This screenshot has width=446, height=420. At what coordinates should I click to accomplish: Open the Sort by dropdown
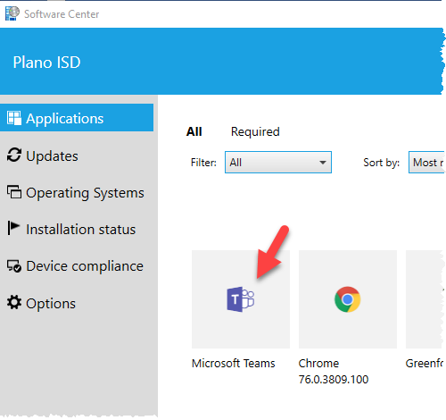[x=427, y=163]
